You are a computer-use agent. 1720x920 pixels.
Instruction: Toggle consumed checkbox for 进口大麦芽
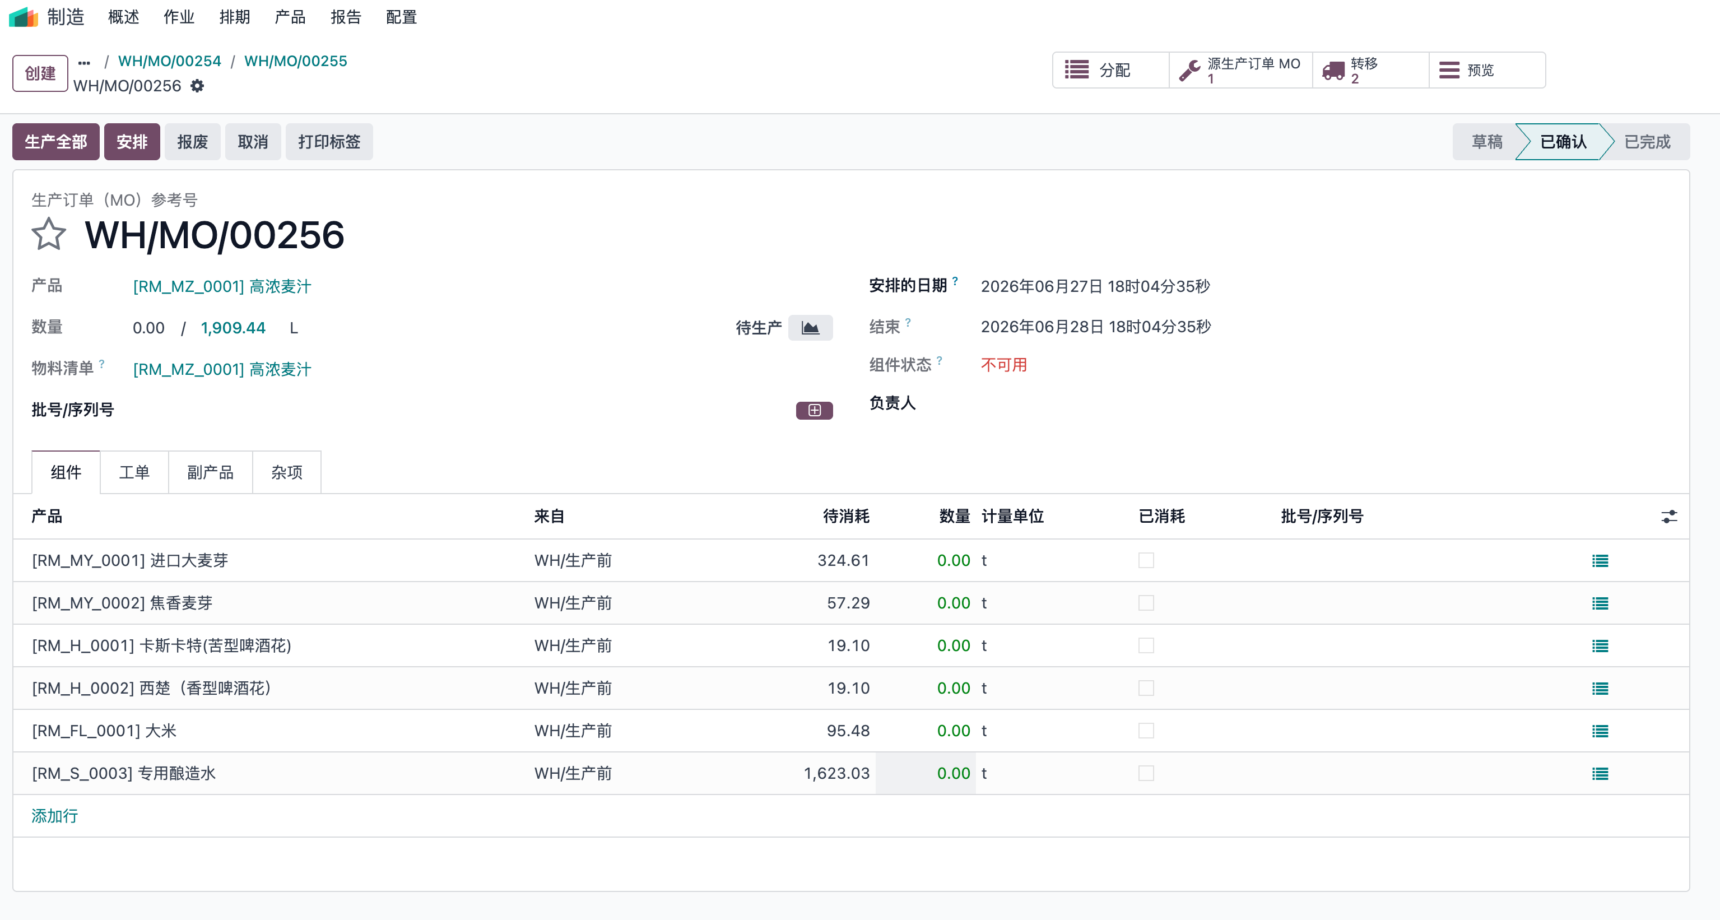coord(1146,560)
